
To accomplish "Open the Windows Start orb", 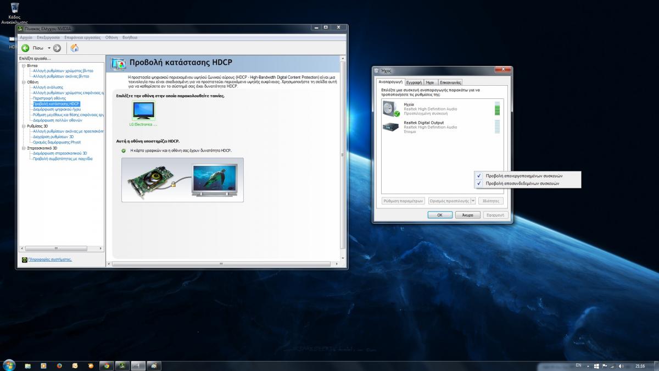I will tap(9, 366).
